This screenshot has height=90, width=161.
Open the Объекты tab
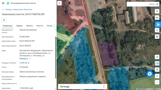29,26
